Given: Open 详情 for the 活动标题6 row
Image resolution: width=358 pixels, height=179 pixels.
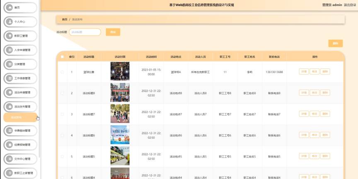Looking at the screenshot, I should pos(304,135).
